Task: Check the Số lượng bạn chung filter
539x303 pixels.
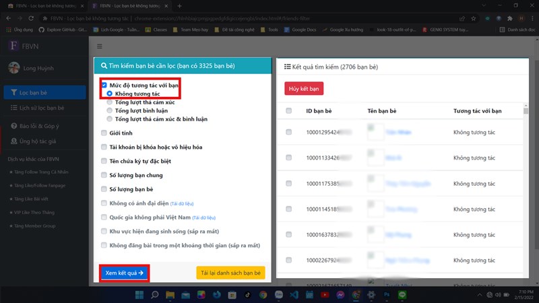Action: [104, 175]
